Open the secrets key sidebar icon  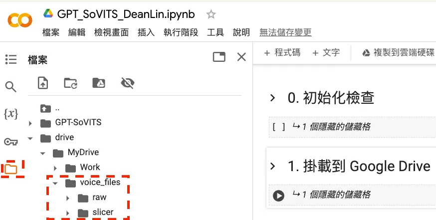(11, 142)
